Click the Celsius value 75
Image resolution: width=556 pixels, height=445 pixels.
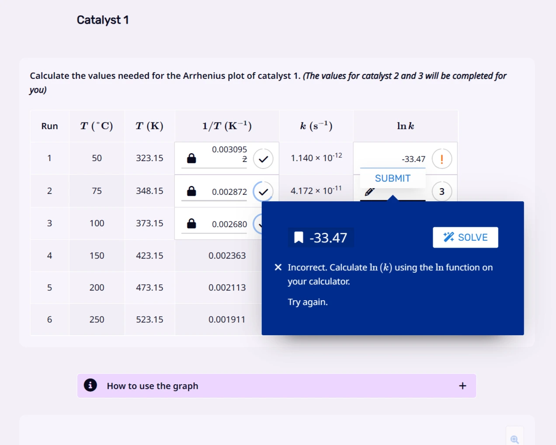click(x=97, y=191)
